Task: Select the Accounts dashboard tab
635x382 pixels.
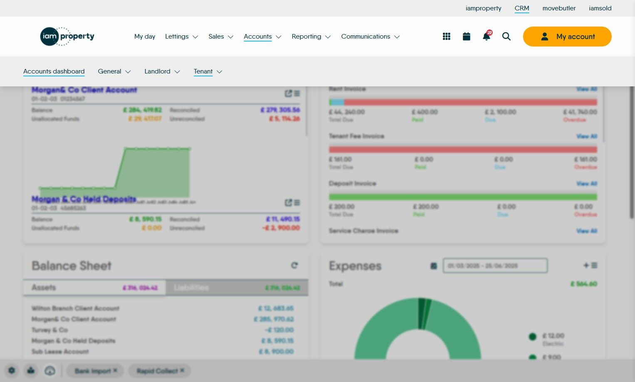Action: [x=54, y=71]
